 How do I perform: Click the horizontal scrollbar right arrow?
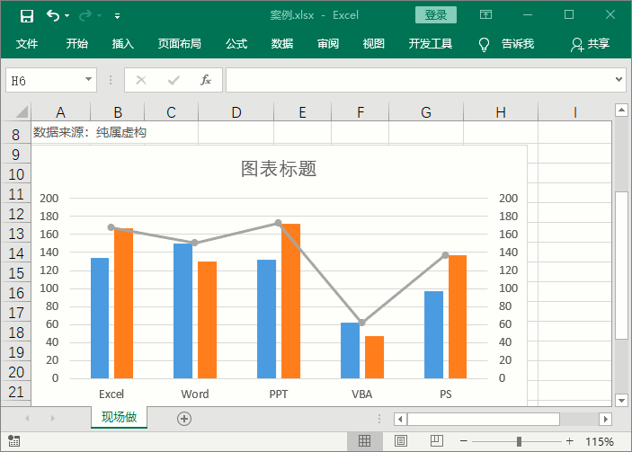pos(605,419)
